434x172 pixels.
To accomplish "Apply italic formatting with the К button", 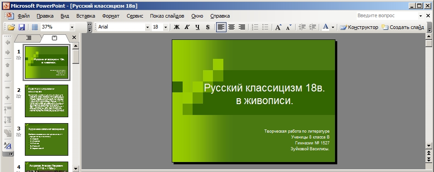I will point(187,27).
